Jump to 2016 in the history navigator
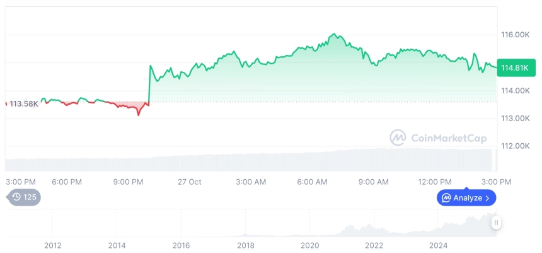The width and height of the screenshot is (542, 253). [x=181, y=245]
